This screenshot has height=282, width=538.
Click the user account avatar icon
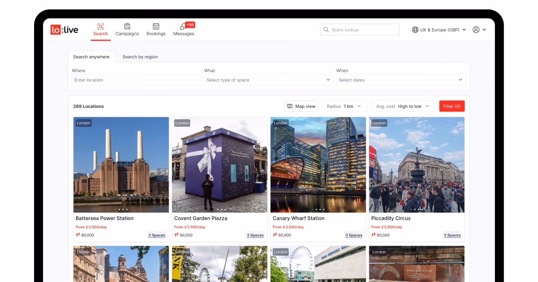(x=476, y=30)
